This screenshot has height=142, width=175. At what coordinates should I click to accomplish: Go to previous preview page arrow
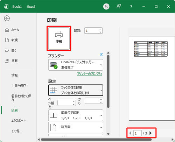[x=130, y=133]
